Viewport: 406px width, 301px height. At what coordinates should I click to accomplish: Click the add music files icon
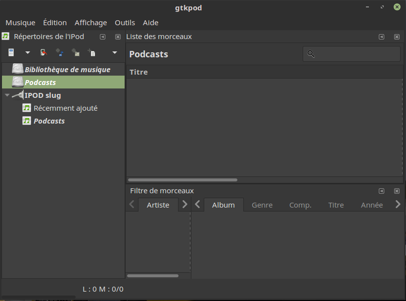[59, 52]
